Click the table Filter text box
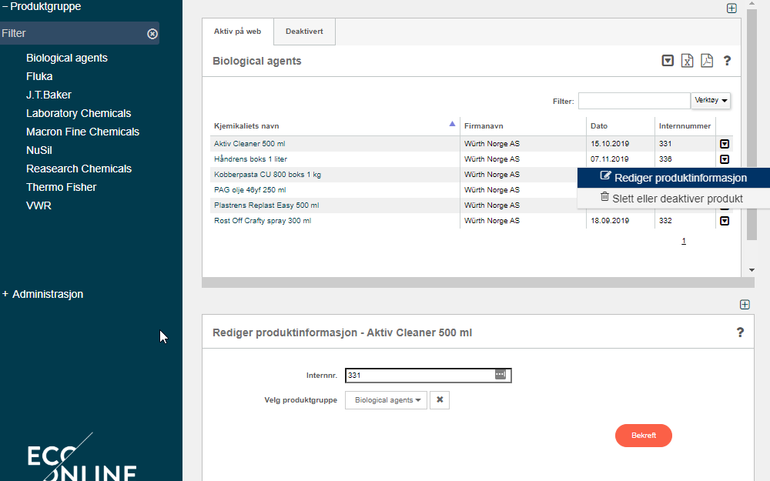 (x=634, y=101)
